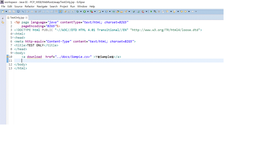Collapse the <head> fold on line 5
The height and width of the screenshot is (144, 257).
tap(13, 37)
